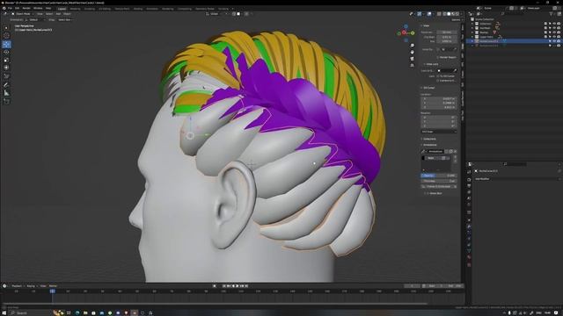Toggle X-ray mode icon
This screenshot has height=316, width=563.
(x=439, y=14)
